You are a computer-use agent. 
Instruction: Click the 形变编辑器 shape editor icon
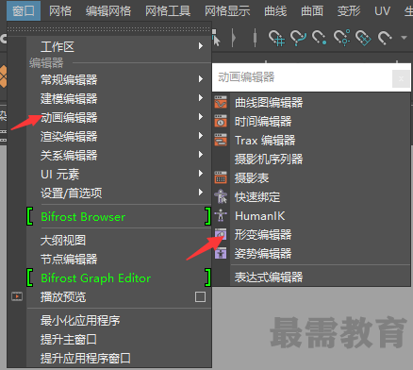pos(221,234)
